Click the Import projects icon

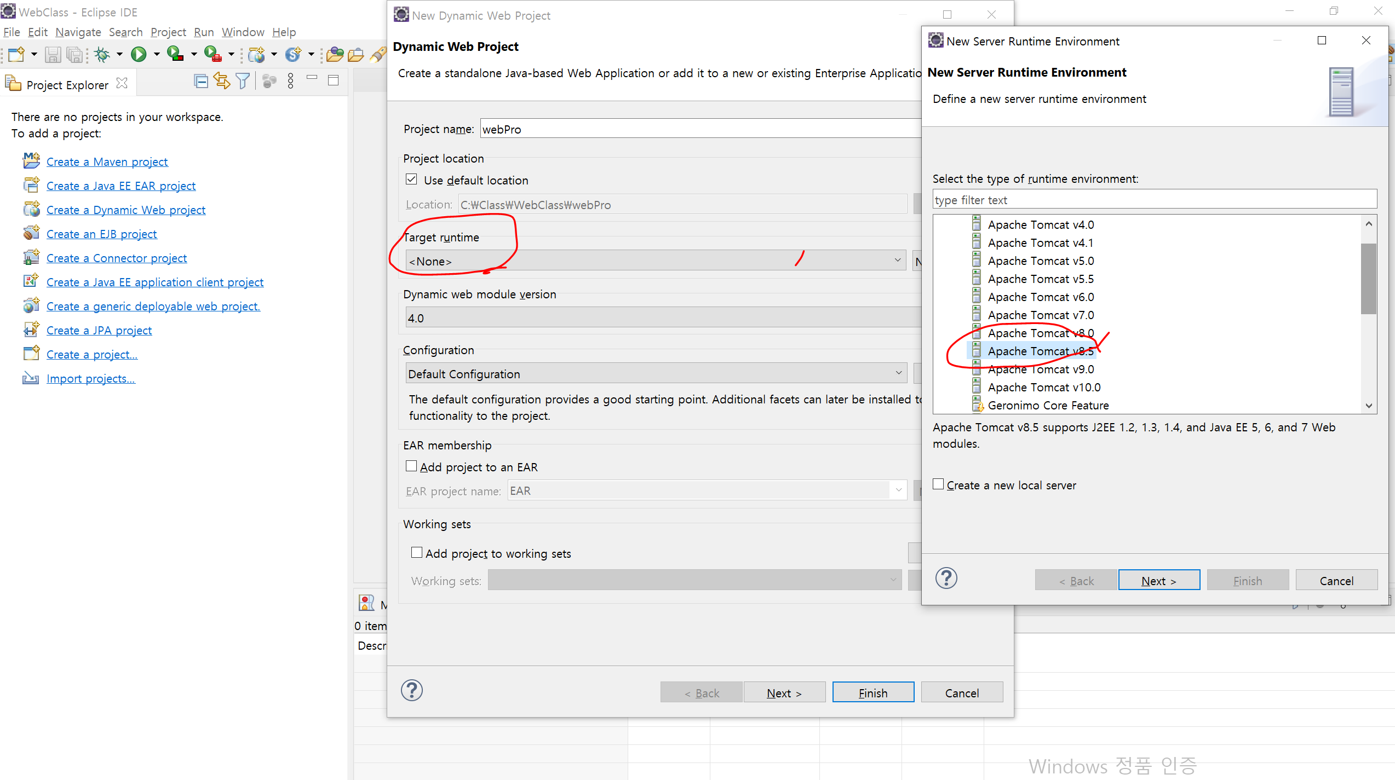point(31,378)
